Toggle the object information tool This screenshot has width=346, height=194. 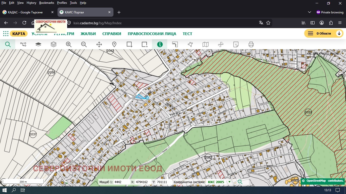[160, 44]
